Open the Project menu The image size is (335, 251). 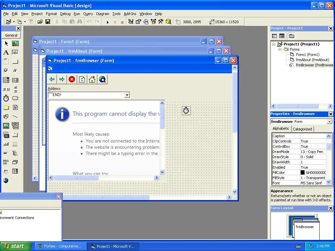(37, 14)
